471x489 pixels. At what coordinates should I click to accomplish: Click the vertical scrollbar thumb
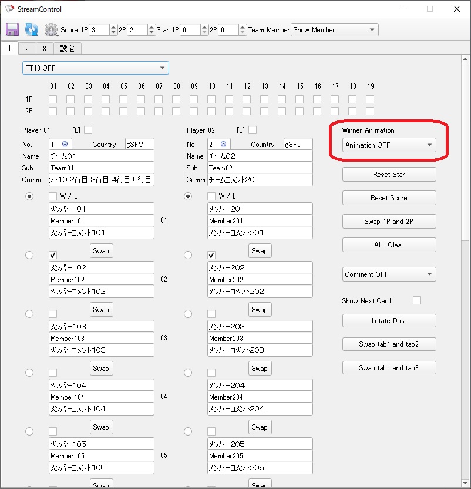465,153
